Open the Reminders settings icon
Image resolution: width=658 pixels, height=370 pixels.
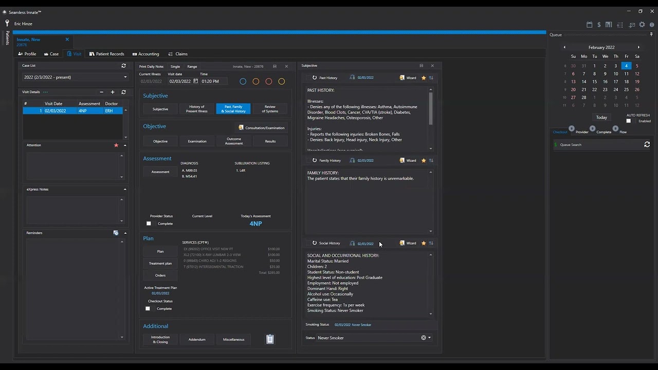pos(116,233)
